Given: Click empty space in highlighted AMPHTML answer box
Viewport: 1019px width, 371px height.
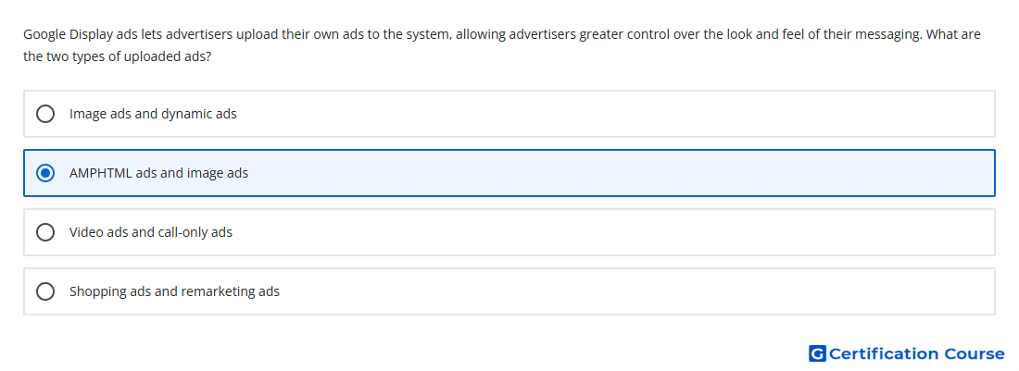Looking at the screenshot, I should [617, 173].
